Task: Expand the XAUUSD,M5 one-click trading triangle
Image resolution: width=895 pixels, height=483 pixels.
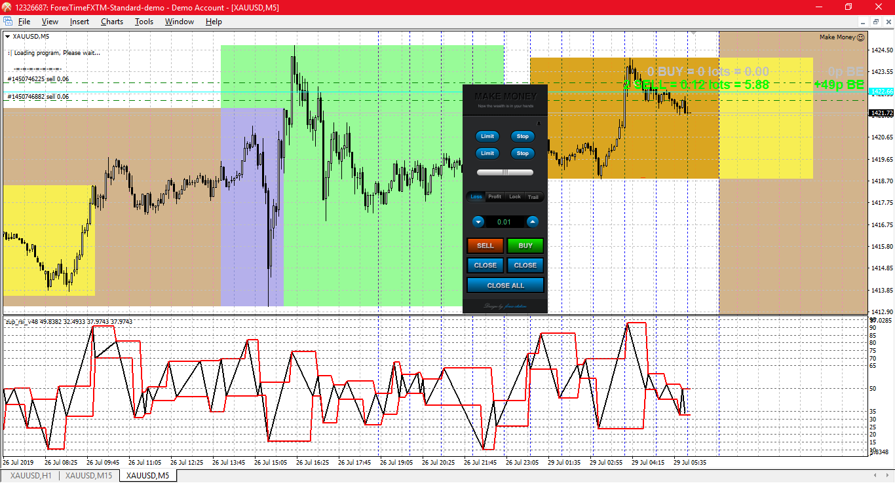Action: (x=7, y=37)
